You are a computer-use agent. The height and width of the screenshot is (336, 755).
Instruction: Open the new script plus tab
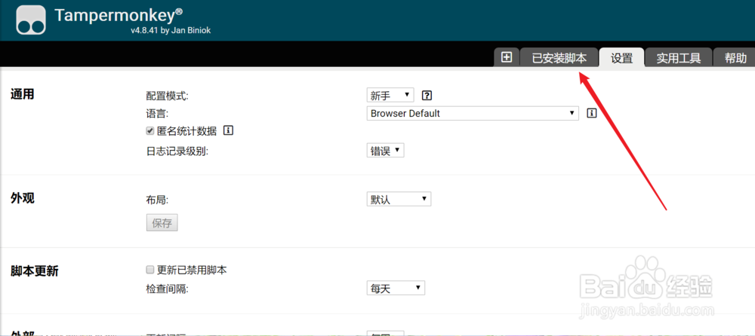(506, 58)
